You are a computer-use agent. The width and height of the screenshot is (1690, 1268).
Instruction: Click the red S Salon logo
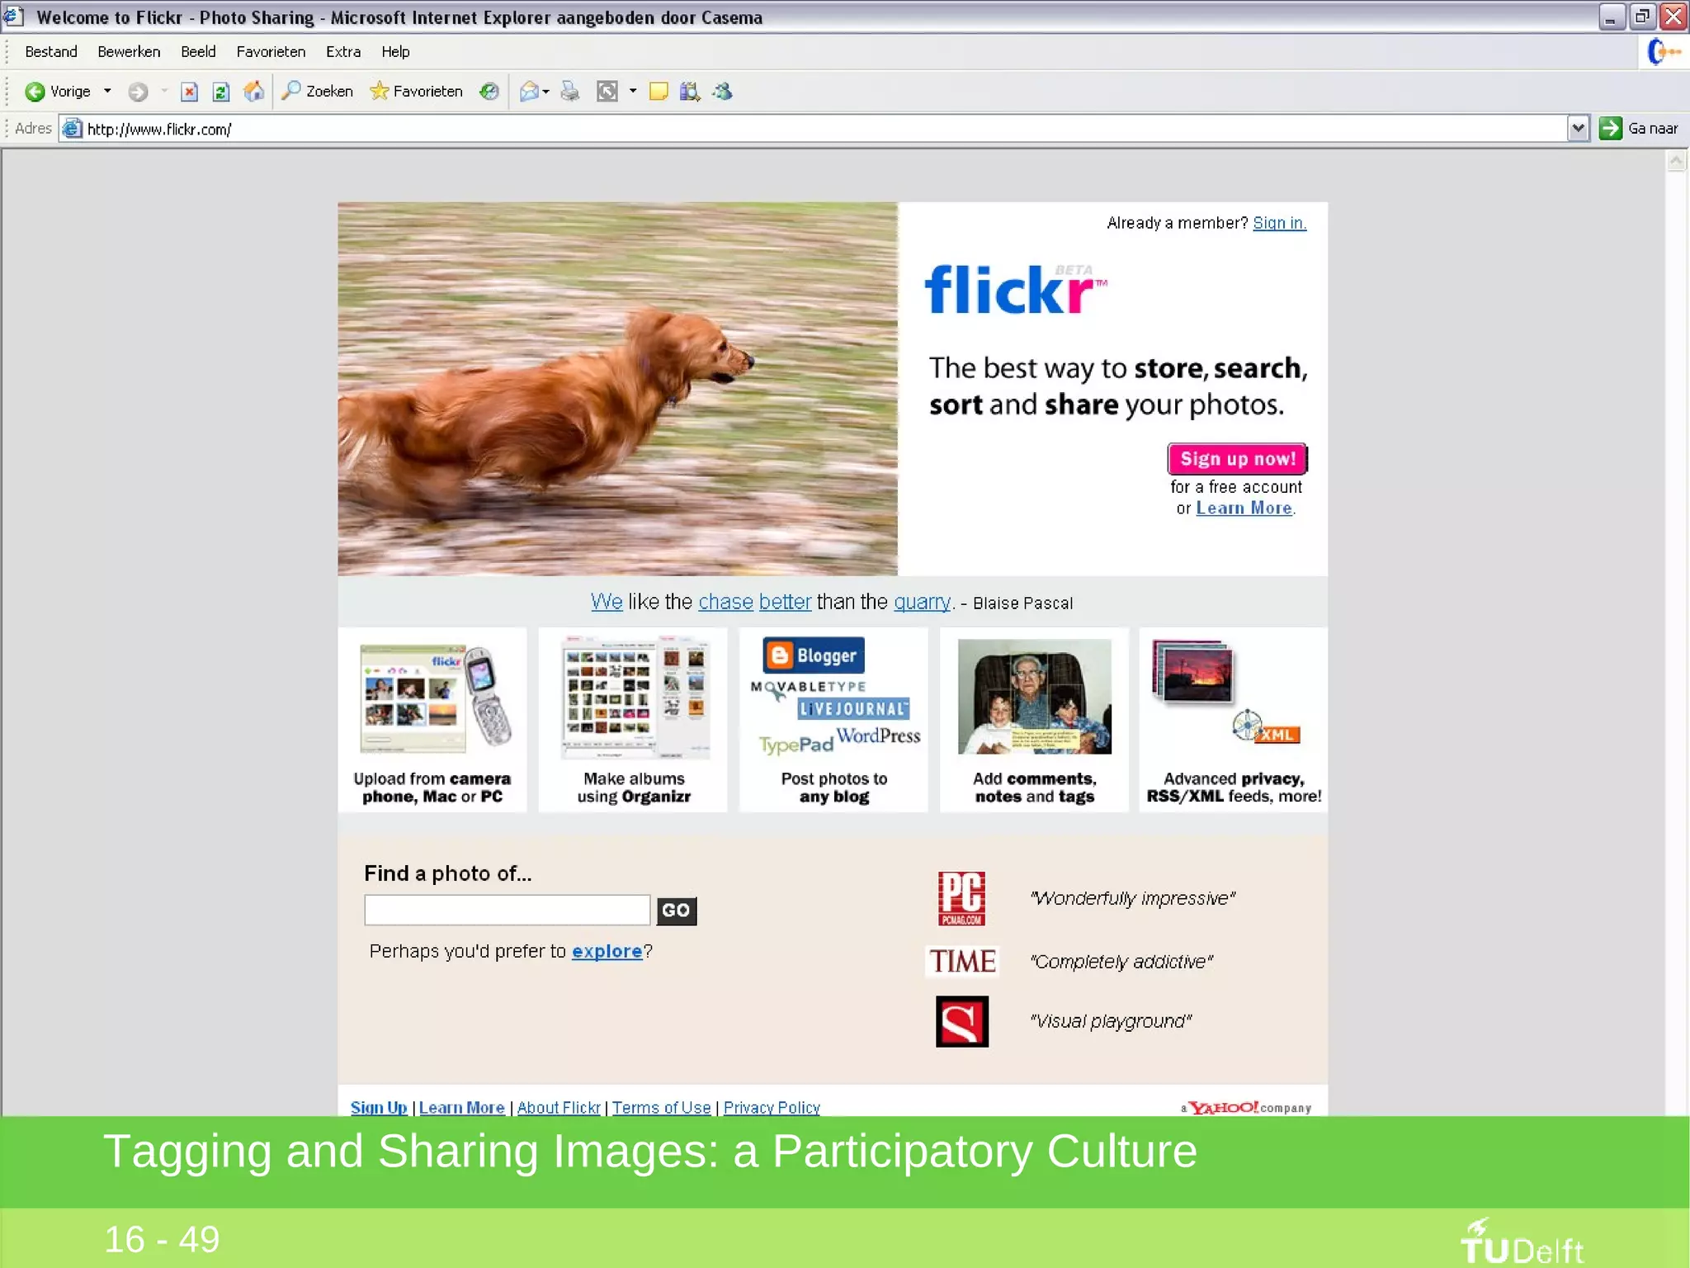click(962, 1022)
